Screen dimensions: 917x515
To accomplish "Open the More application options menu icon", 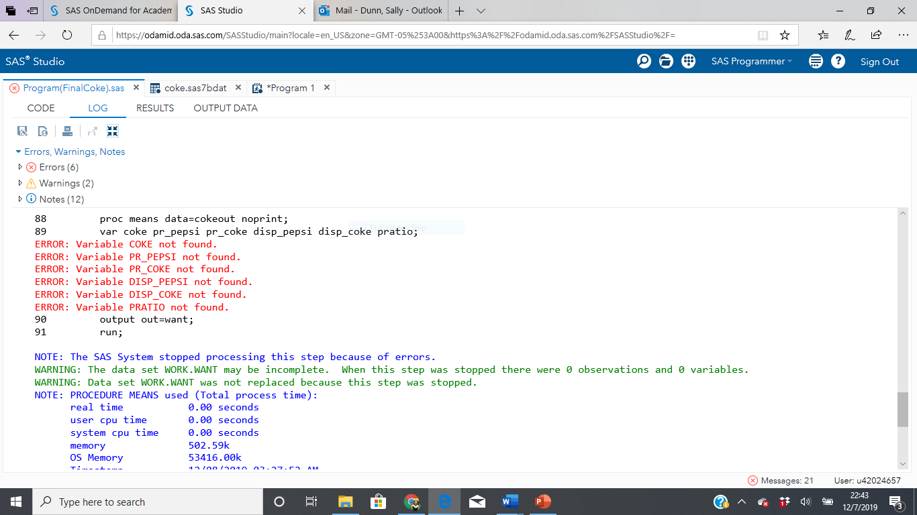I will point(816,61).
